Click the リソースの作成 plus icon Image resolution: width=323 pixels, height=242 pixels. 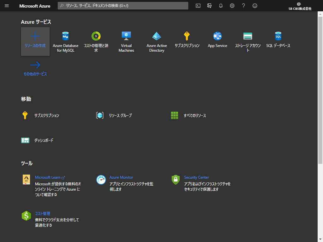pyautogui.click(x=35, y=36)
